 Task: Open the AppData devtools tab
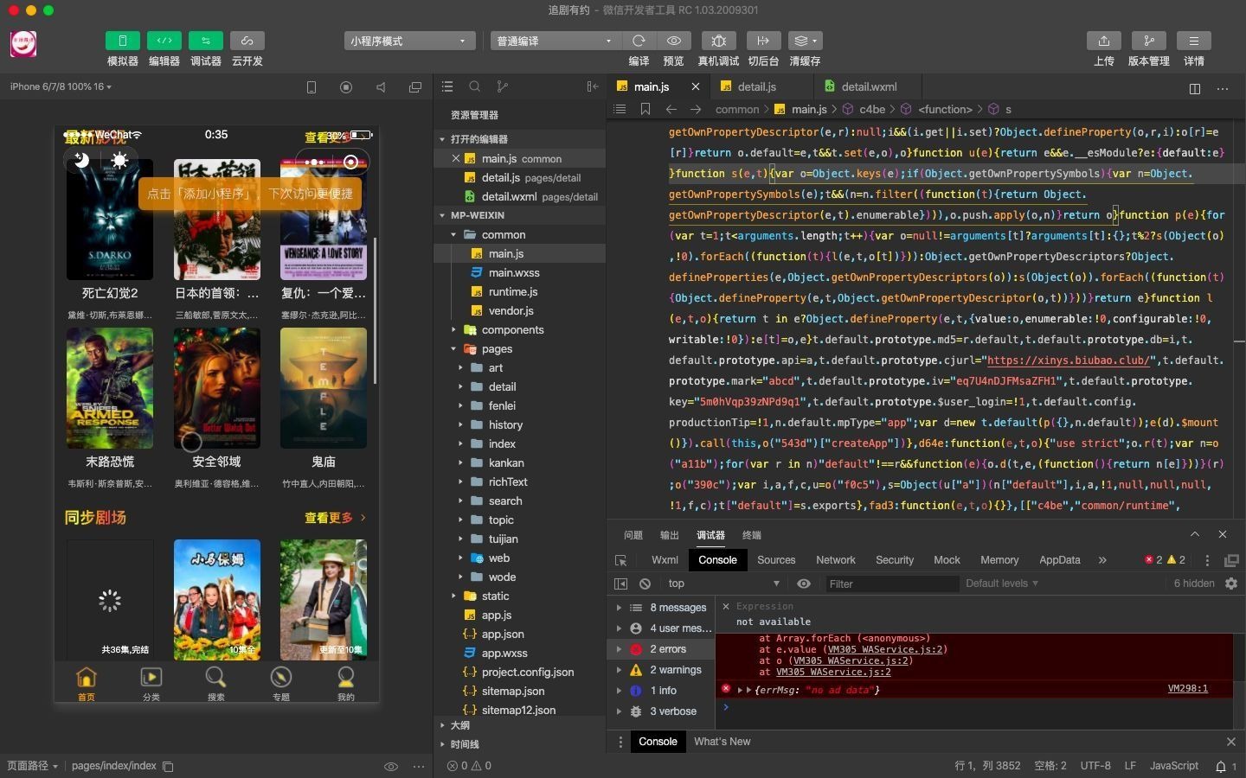pyautogui.click(x=1059, y=560)
